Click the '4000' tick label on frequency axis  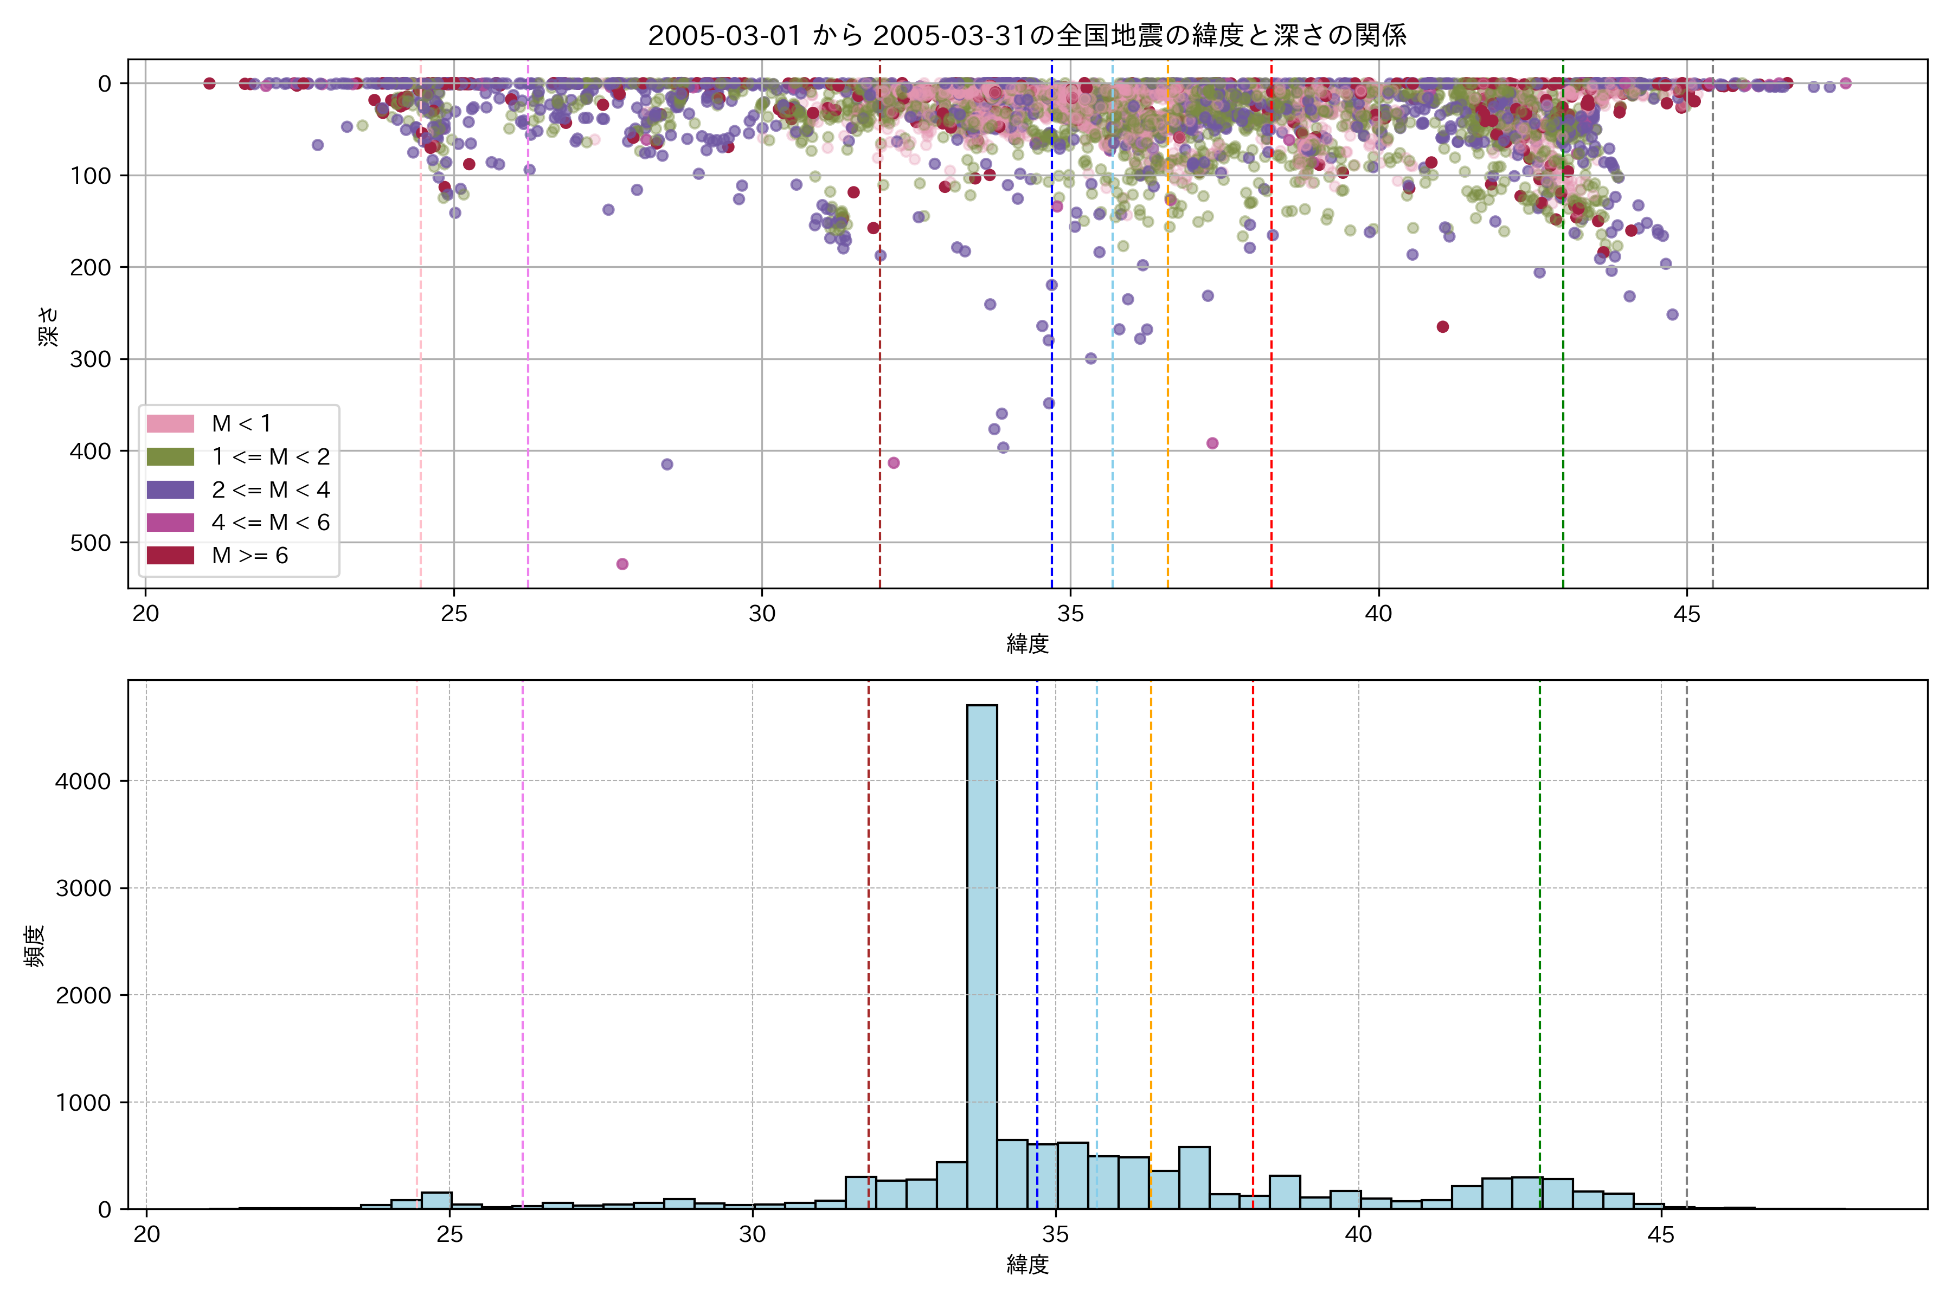click(x=82, y=782)
